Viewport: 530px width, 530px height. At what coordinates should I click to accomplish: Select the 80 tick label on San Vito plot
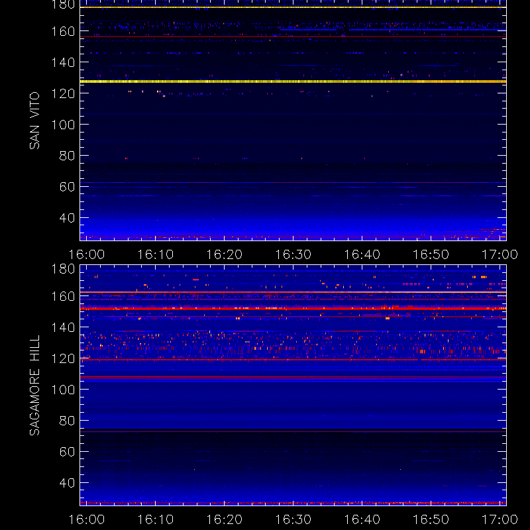tap(67, 156)
